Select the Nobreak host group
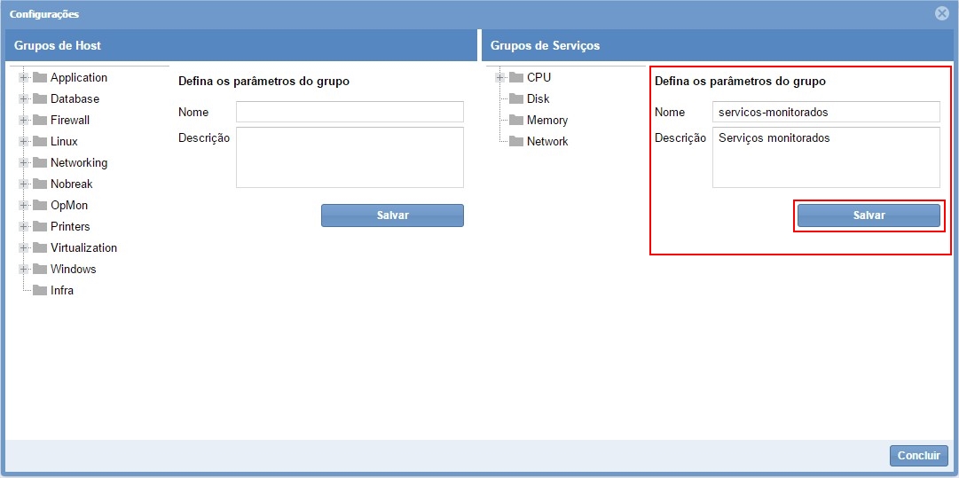 (71, 184)
